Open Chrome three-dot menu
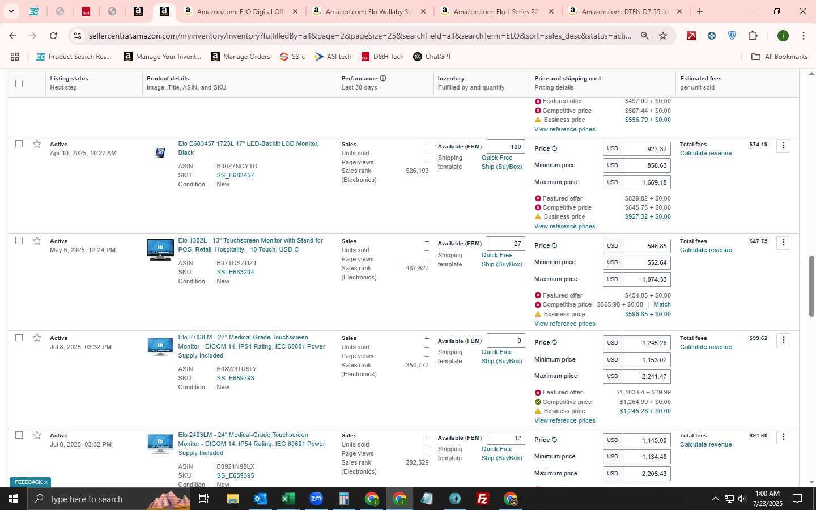816x510 pixels. [803, 36]
